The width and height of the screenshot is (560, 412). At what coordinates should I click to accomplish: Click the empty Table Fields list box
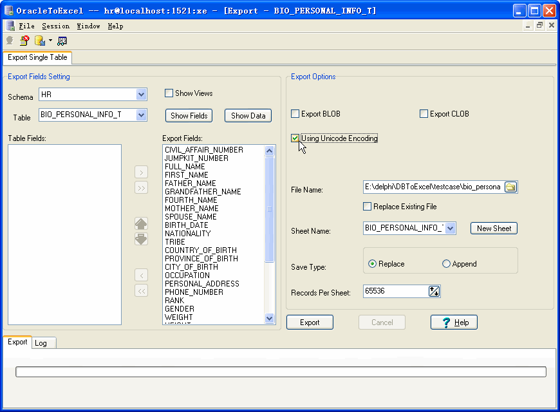click(x=64, y=235)
